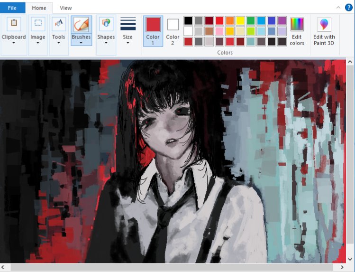Expand the Brushes dropdown arrow
The image size is (355, 272).
coord(81,43)
